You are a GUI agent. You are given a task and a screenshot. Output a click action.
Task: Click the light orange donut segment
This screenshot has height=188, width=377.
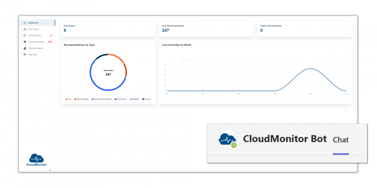pyautogui.click(x=118, y=57)
